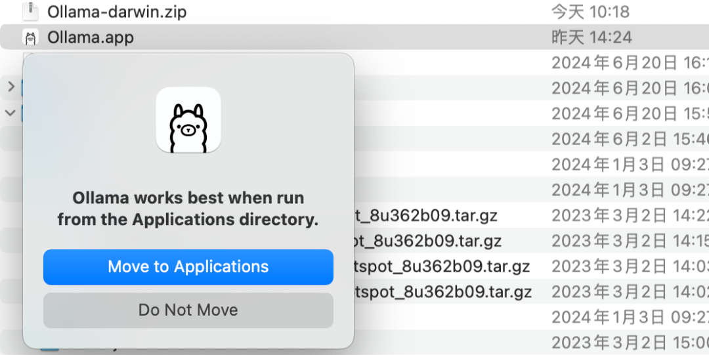
Task: Click date 2023年3月2日 15:00 row
Action: (x=630, y=343)
